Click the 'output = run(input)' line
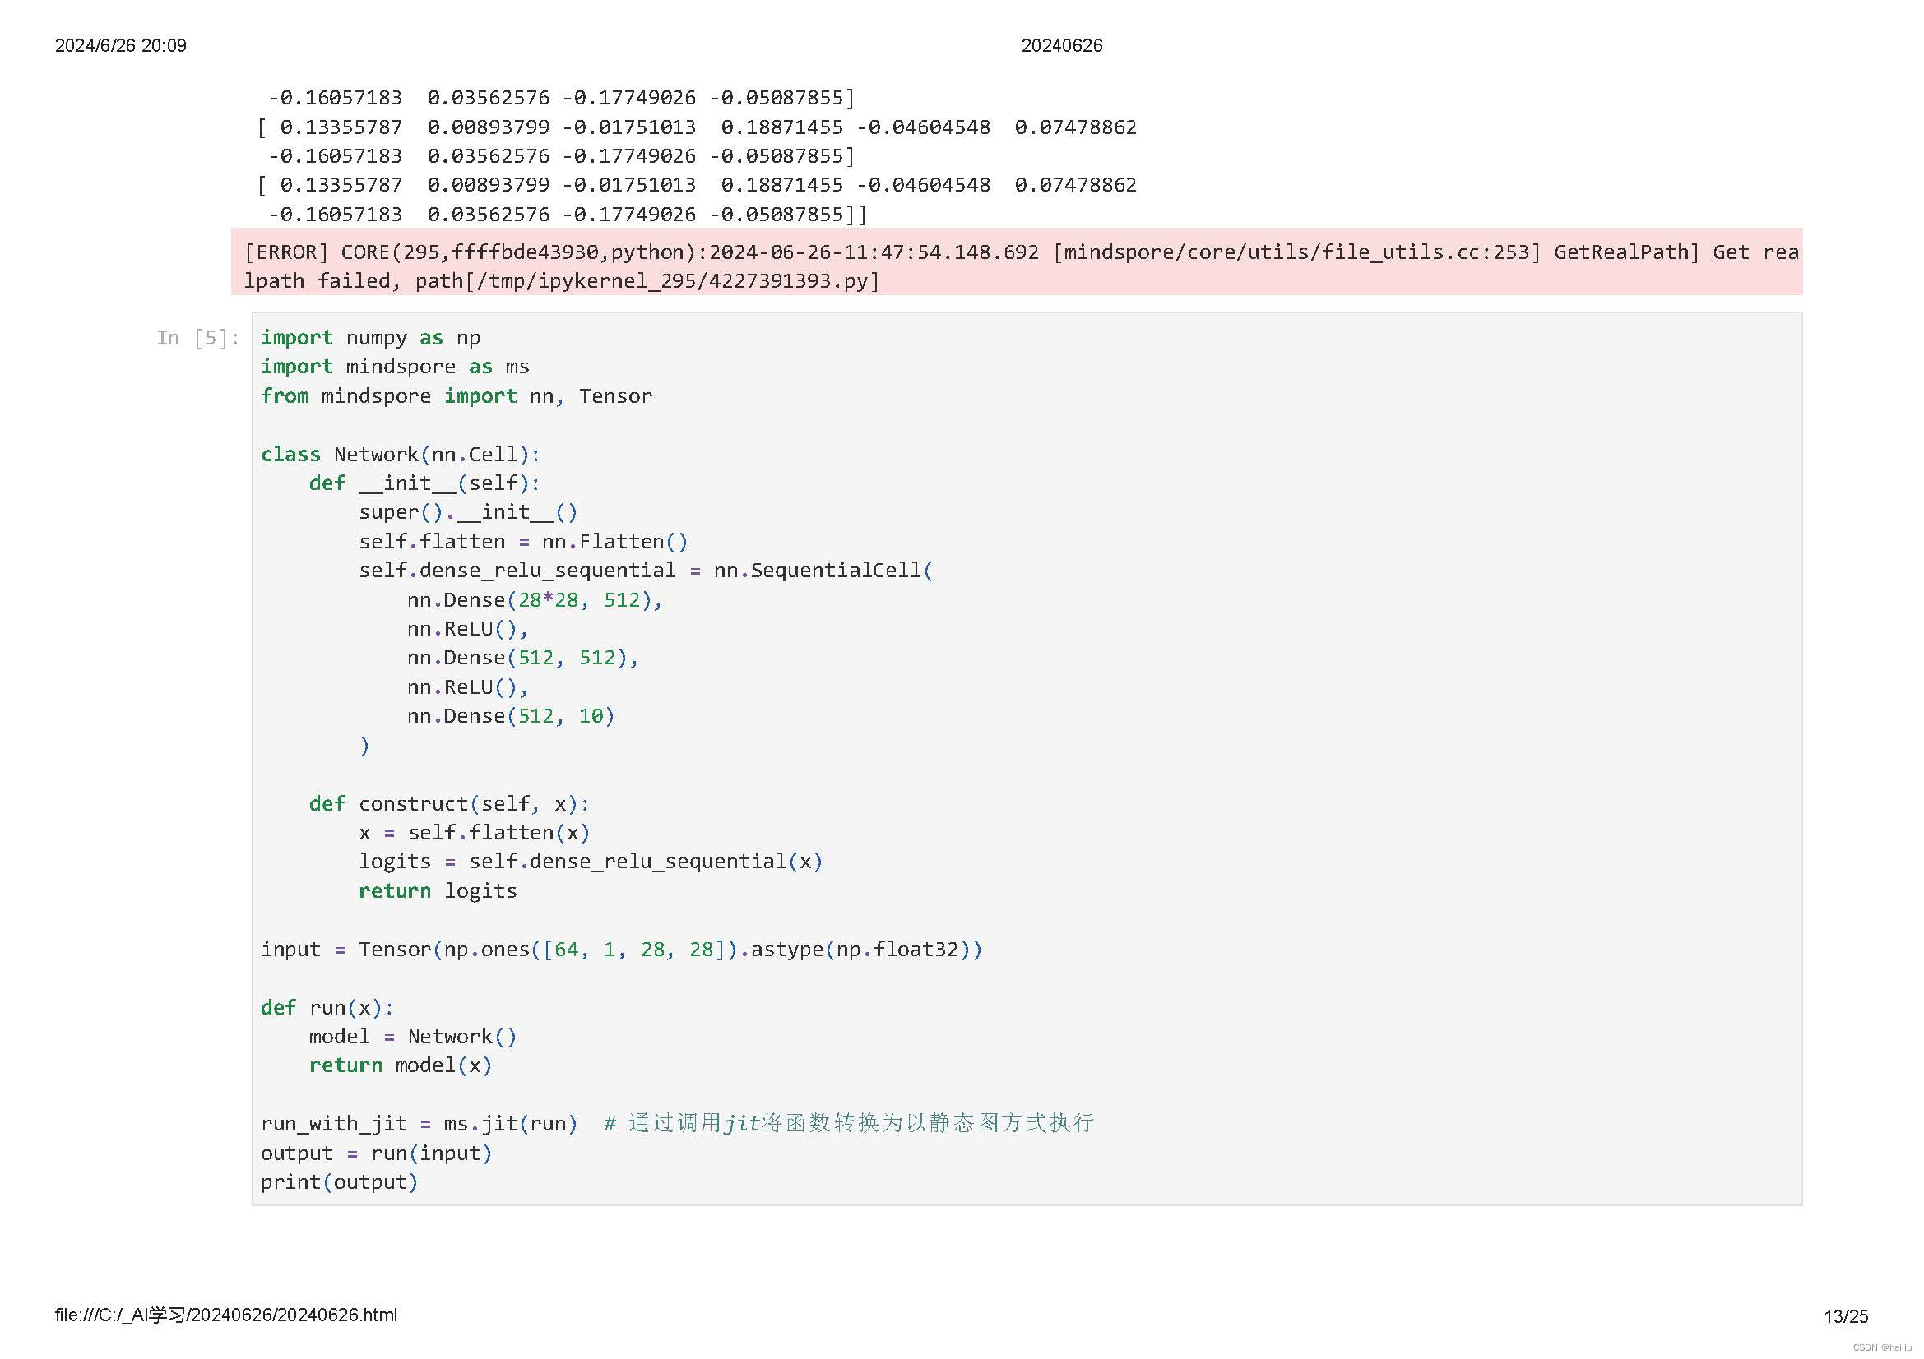Viewport: 1924px width, 1359px height. click(x=375, y=1153)
